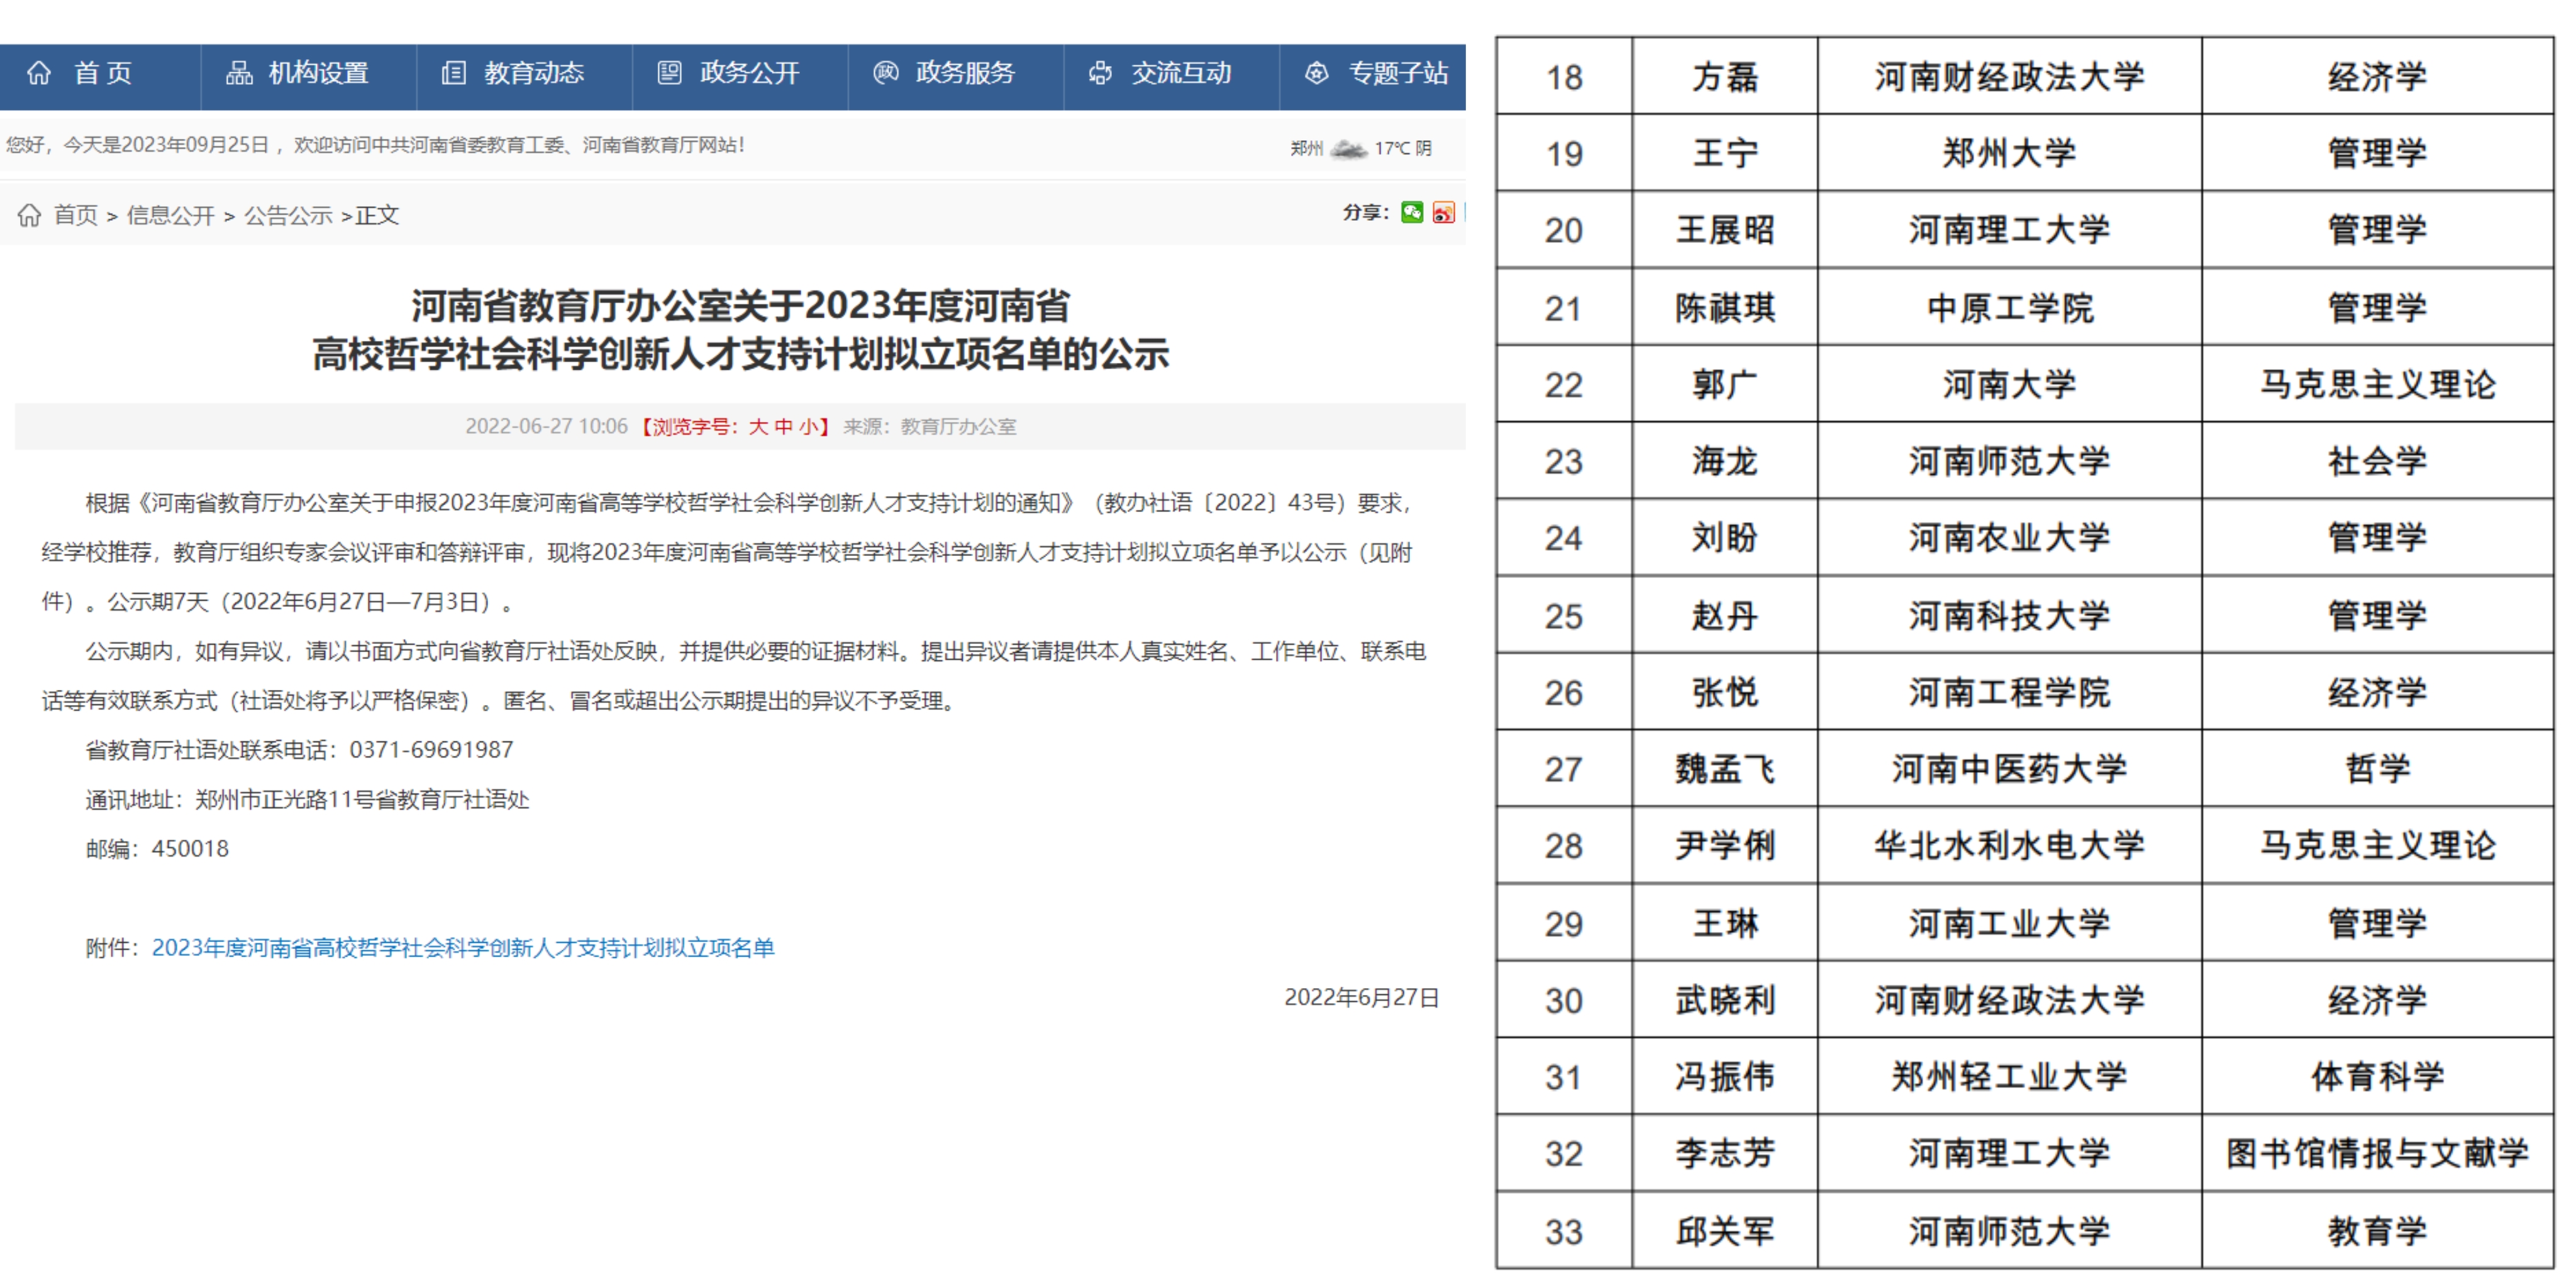The width and height of the screenshot is (2576, 1288).
Task: Click row 22 郭广 in the table
Action: 1724,385
